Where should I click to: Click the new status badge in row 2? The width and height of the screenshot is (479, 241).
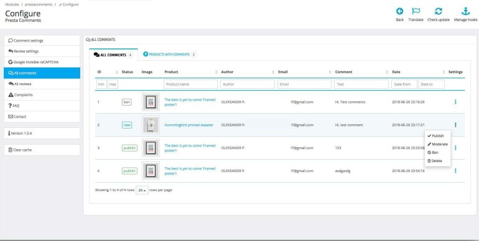(x=127, y=125)
